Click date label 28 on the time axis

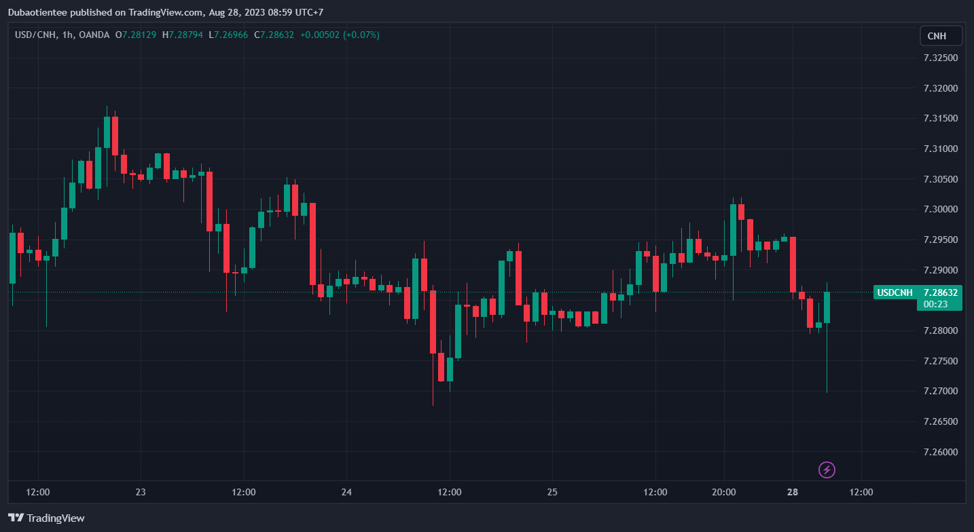[x=793, y=492]
